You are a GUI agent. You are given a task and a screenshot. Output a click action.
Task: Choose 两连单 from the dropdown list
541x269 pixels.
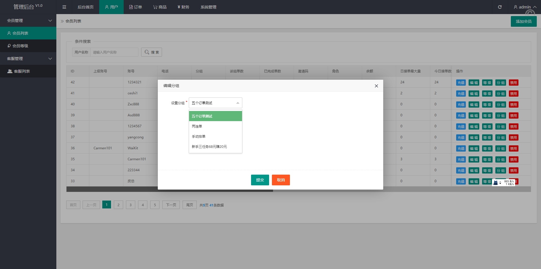(215, 126)
